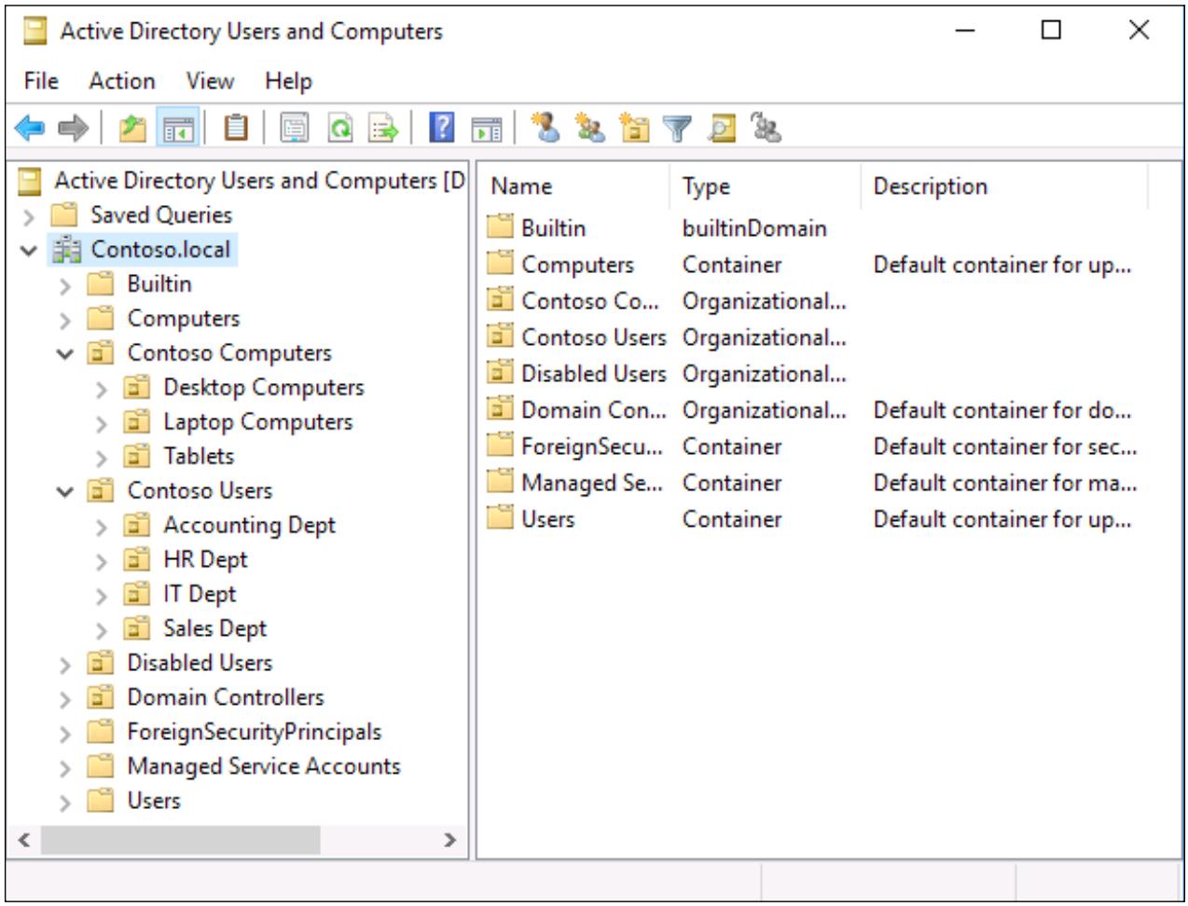Select Contoso Users row in list
1188x906 pixels.
815,337
